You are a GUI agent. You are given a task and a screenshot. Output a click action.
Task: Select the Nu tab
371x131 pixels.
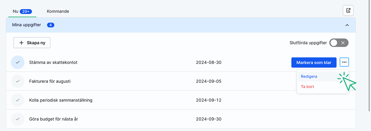pyautogui.click(x=15, y=11)
